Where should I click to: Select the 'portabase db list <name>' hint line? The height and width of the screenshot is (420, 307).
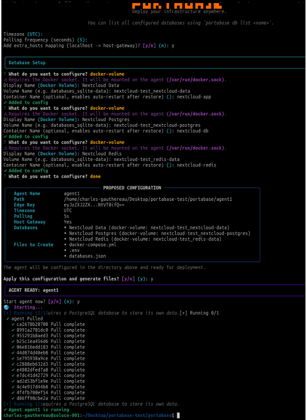(x=180, y=23)
